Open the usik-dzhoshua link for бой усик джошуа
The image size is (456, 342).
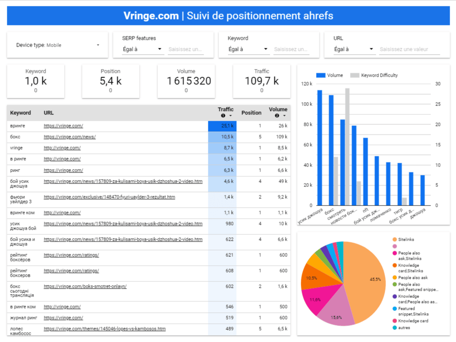[x=123, y=181]
